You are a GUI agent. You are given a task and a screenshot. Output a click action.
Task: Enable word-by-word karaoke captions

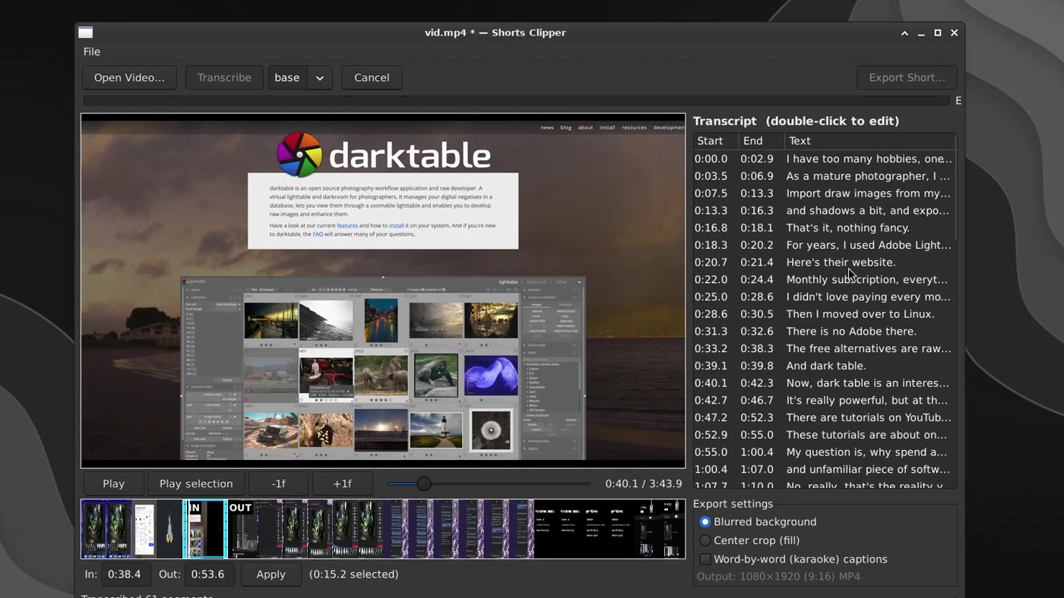(x=793, y=559)
